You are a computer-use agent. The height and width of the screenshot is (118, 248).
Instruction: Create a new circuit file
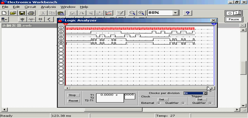pos(4,13)
